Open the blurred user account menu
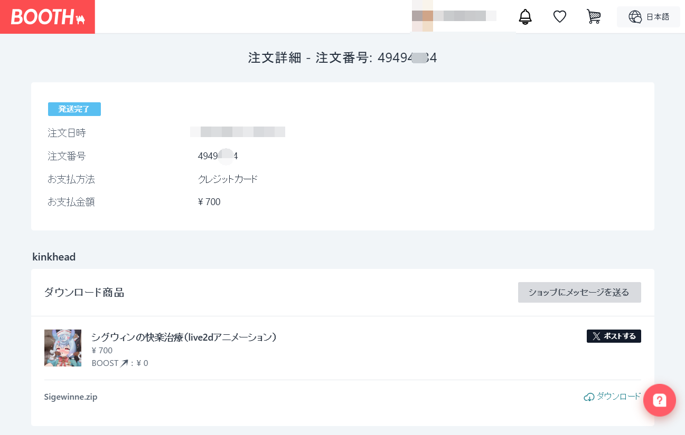This screenshot has width=685, height=435. coord(454,16)
